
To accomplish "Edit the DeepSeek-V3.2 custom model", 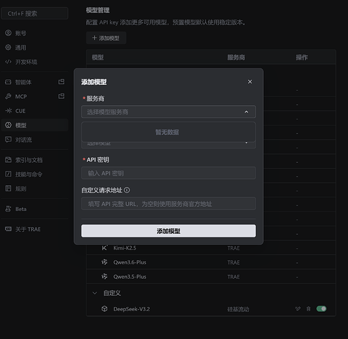I will click(298, 308).
